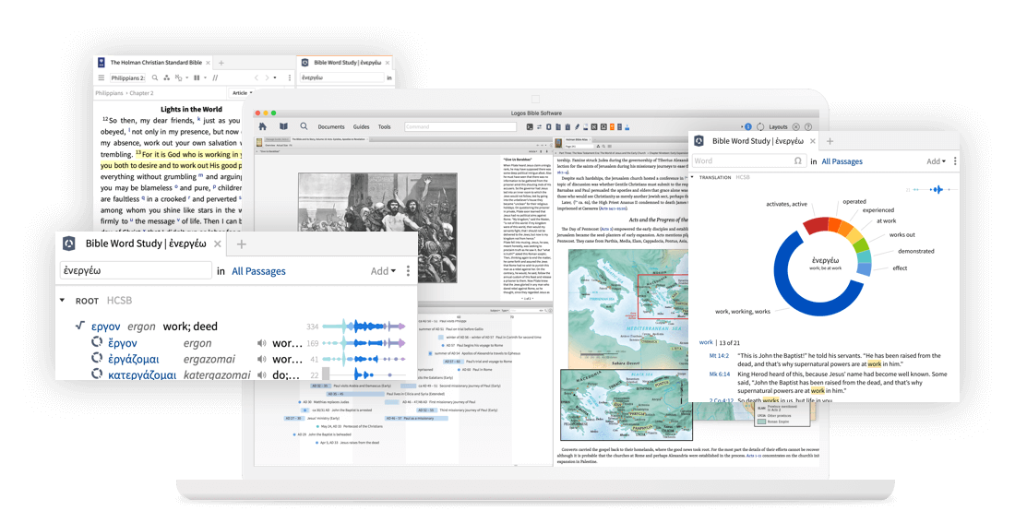
Task: Click Philippians in the breadcrumb
Action: (109, 93)
